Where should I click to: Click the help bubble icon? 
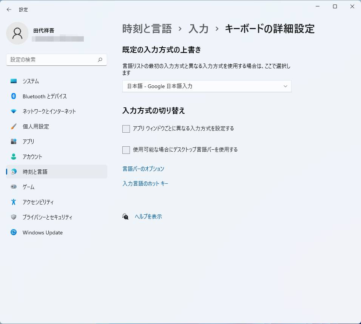125,217
